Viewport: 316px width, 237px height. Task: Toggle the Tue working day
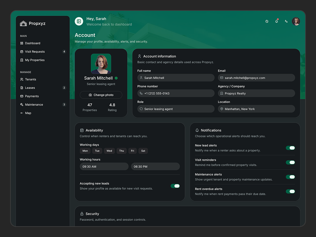coord(97,151)
